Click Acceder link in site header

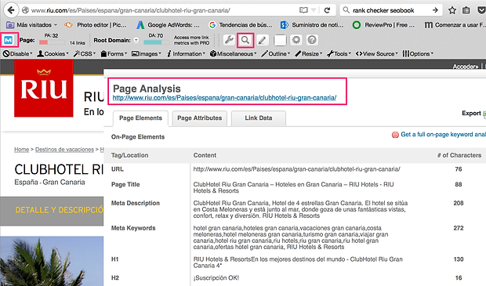(x=466, y=67)
